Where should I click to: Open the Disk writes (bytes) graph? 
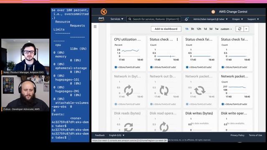200,121
